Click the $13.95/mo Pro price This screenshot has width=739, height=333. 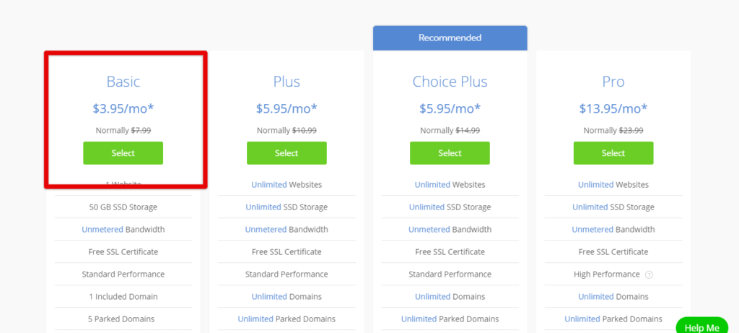click(613, 108)
